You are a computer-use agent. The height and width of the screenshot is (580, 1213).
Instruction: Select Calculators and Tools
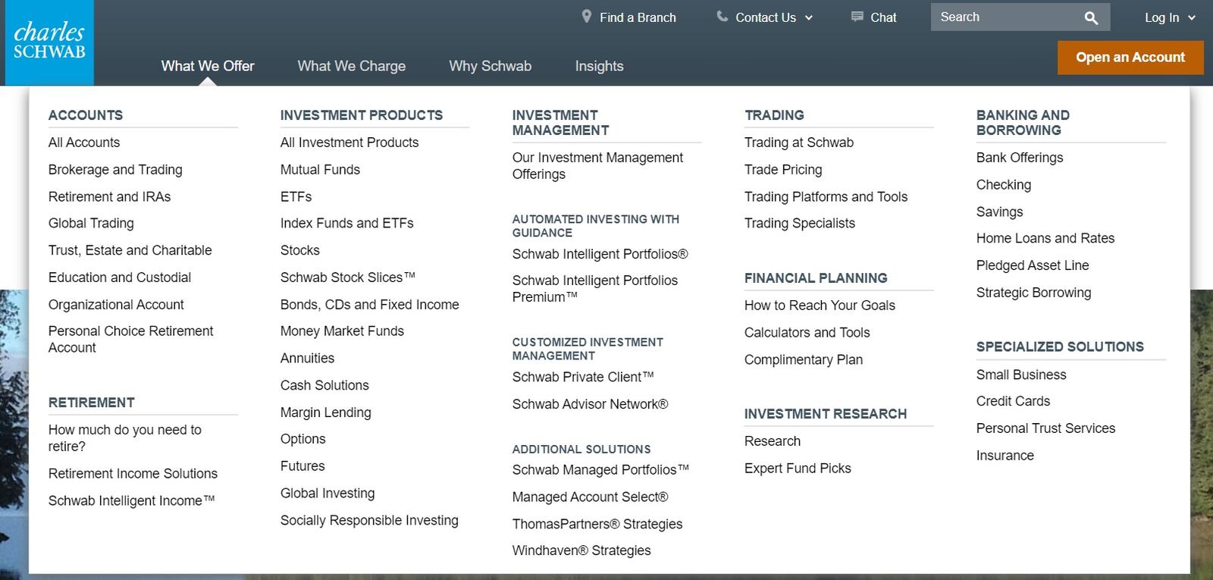807,332
